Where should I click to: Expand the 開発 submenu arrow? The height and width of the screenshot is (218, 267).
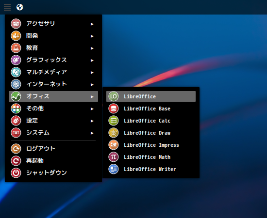click(x=92, y=36)
